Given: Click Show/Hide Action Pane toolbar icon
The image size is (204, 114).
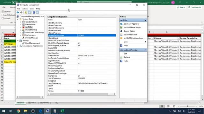Looking at the screenshot, I should (37, 12).
